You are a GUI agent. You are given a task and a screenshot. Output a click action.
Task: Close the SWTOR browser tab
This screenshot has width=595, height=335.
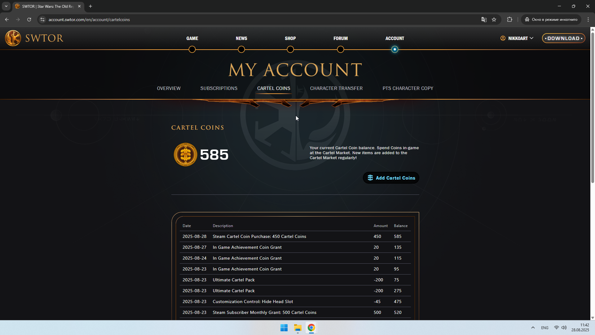pos(79,6)
